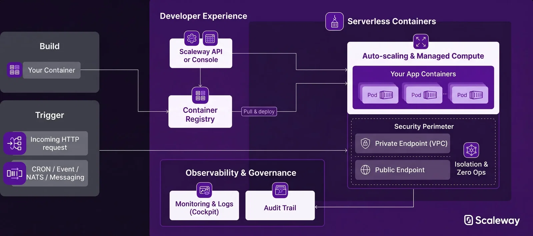Click the Public Endpoint globe icon
The width and height of the screenshot is (533, 236).
click(365, 170)
